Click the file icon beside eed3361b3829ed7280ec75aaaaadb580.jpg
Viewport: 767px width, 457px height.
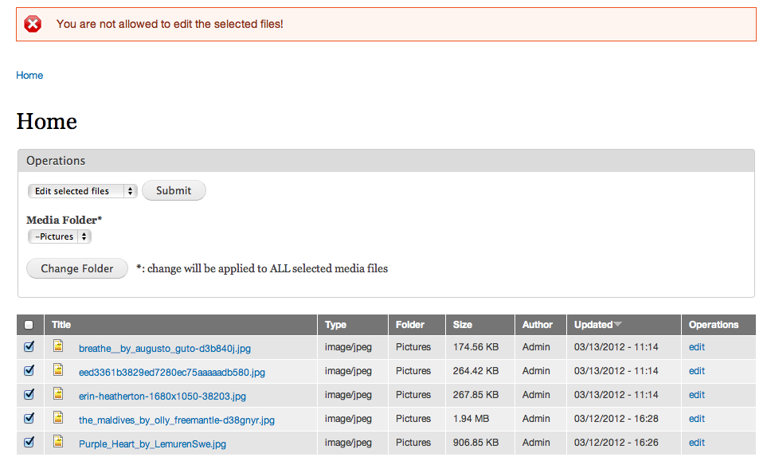coord(58,369)
